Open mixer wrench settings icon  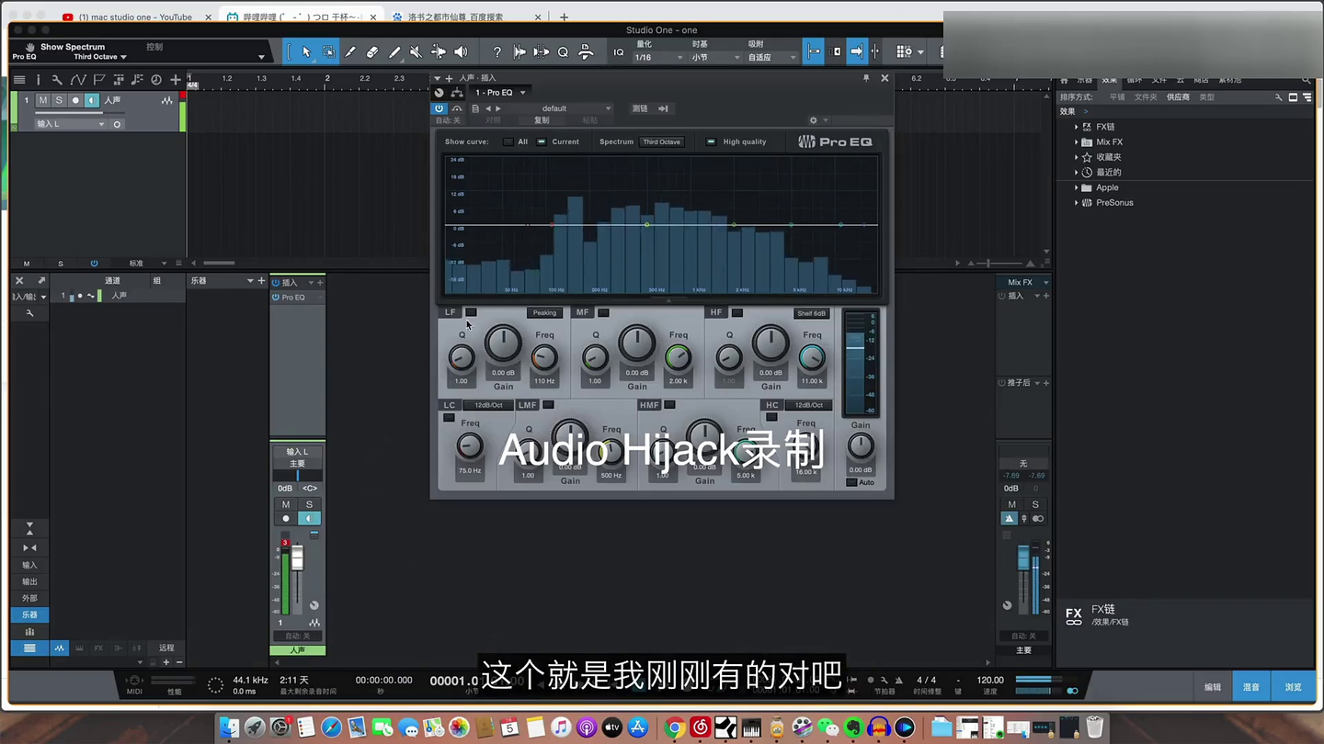coord(30,313)
